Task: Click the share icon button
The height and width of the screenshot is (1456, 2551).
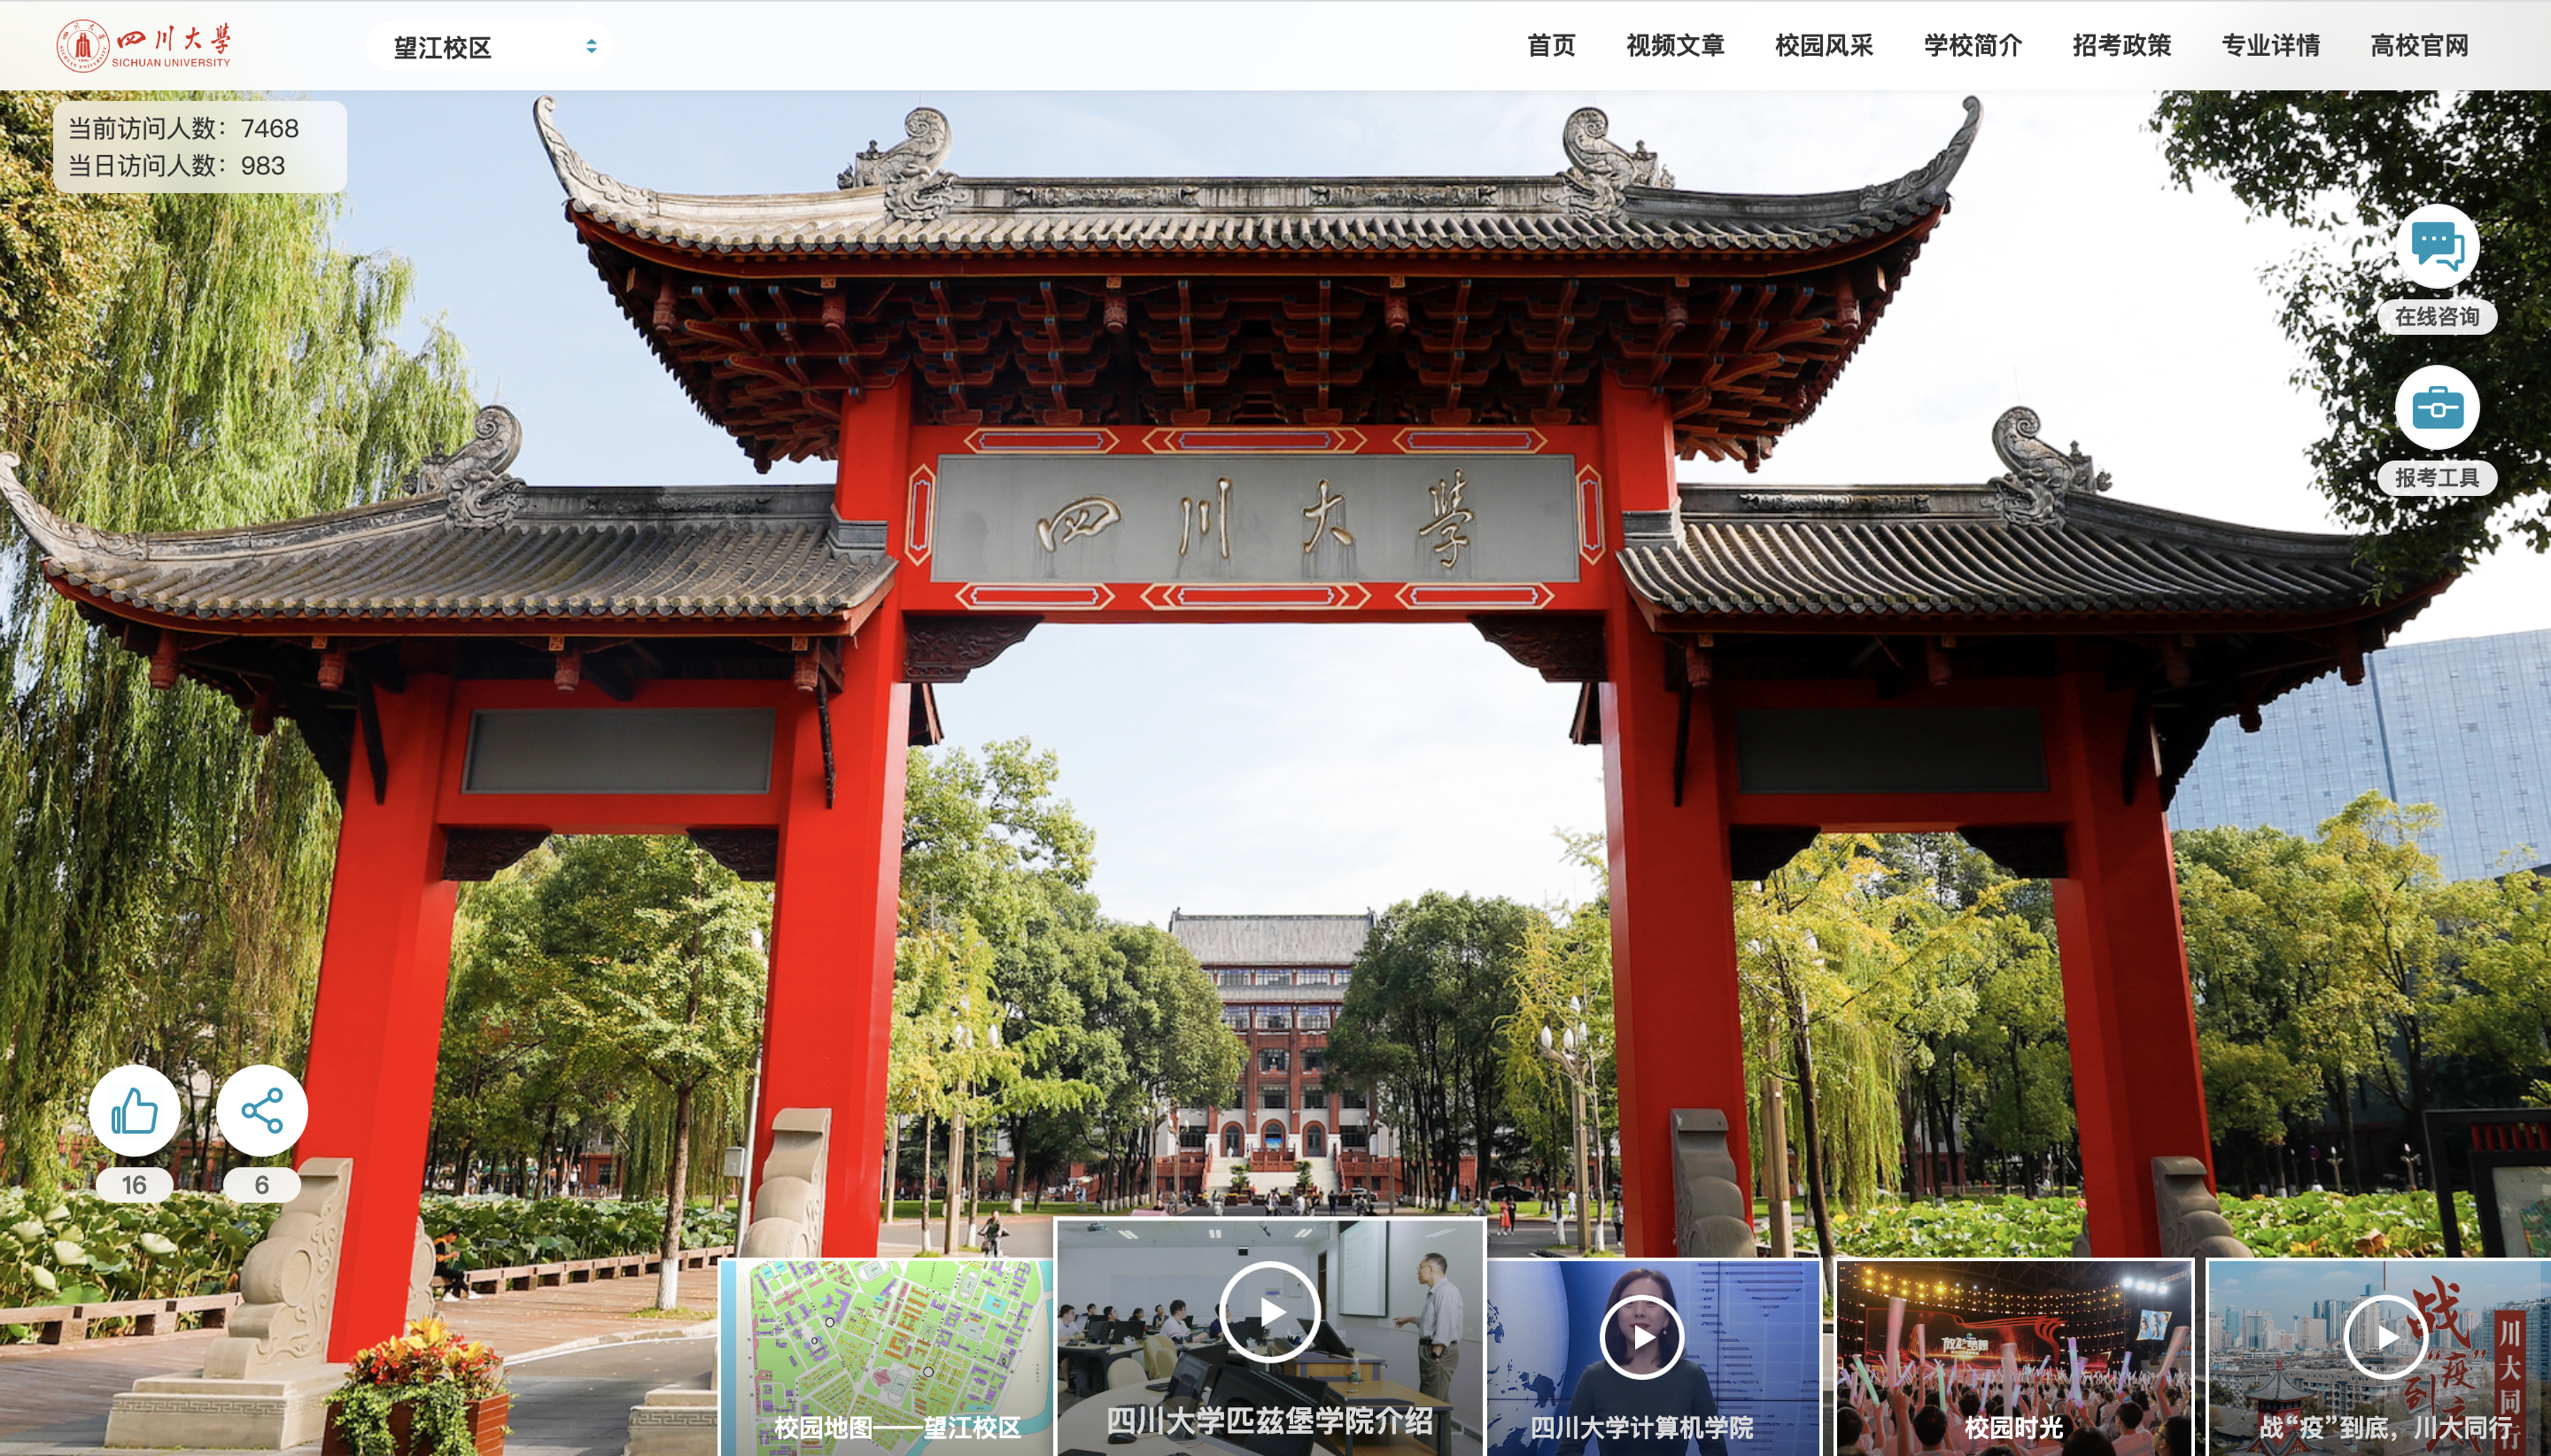Action: 262,1110
